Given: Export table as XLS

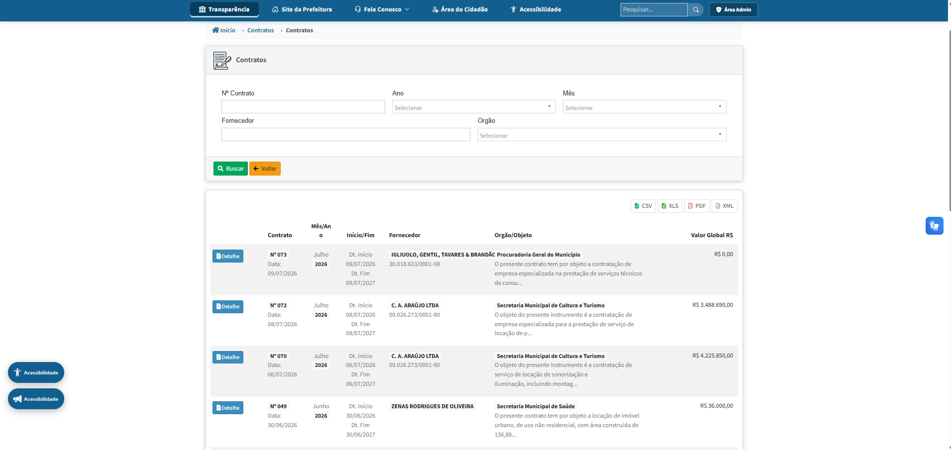Looking at the screenshot, I should point(670,206).
